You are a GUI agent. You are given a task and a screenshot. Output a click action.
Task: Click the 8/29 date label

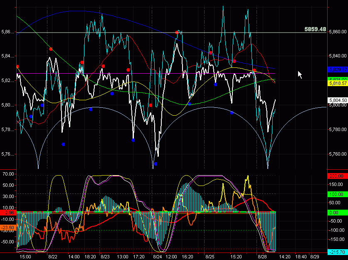point(315,257)
